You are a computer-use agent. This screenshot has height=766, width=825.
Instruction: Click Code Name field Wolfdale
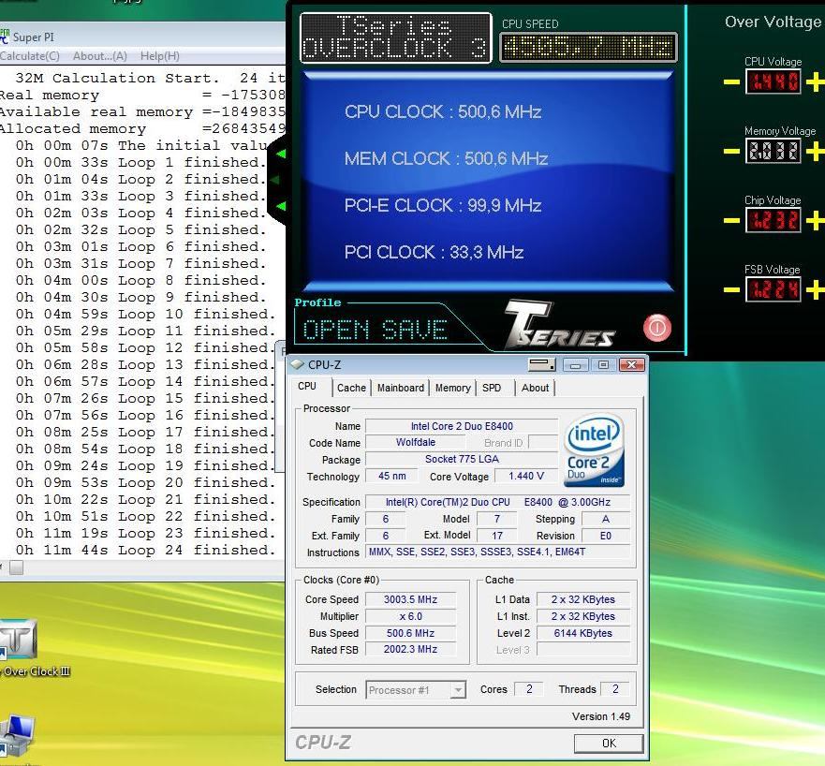pyautogui.click(x=416, y=442)
